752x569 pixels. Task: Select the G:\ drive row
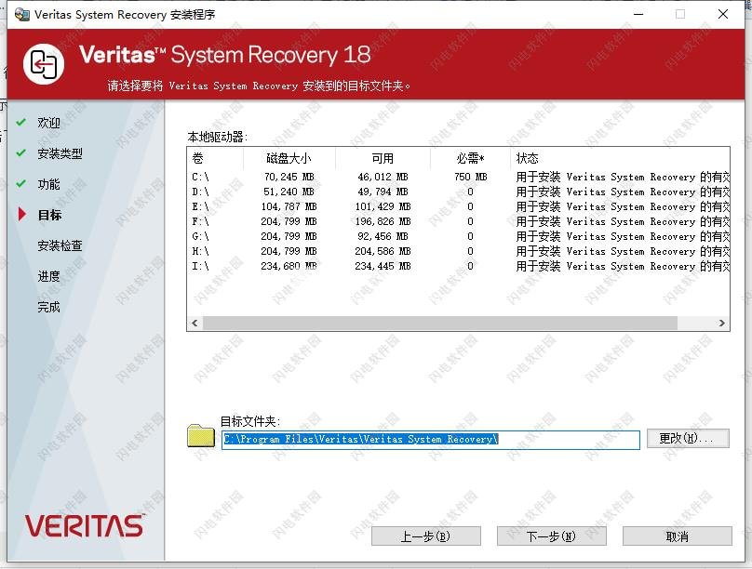tap(459, 236)
